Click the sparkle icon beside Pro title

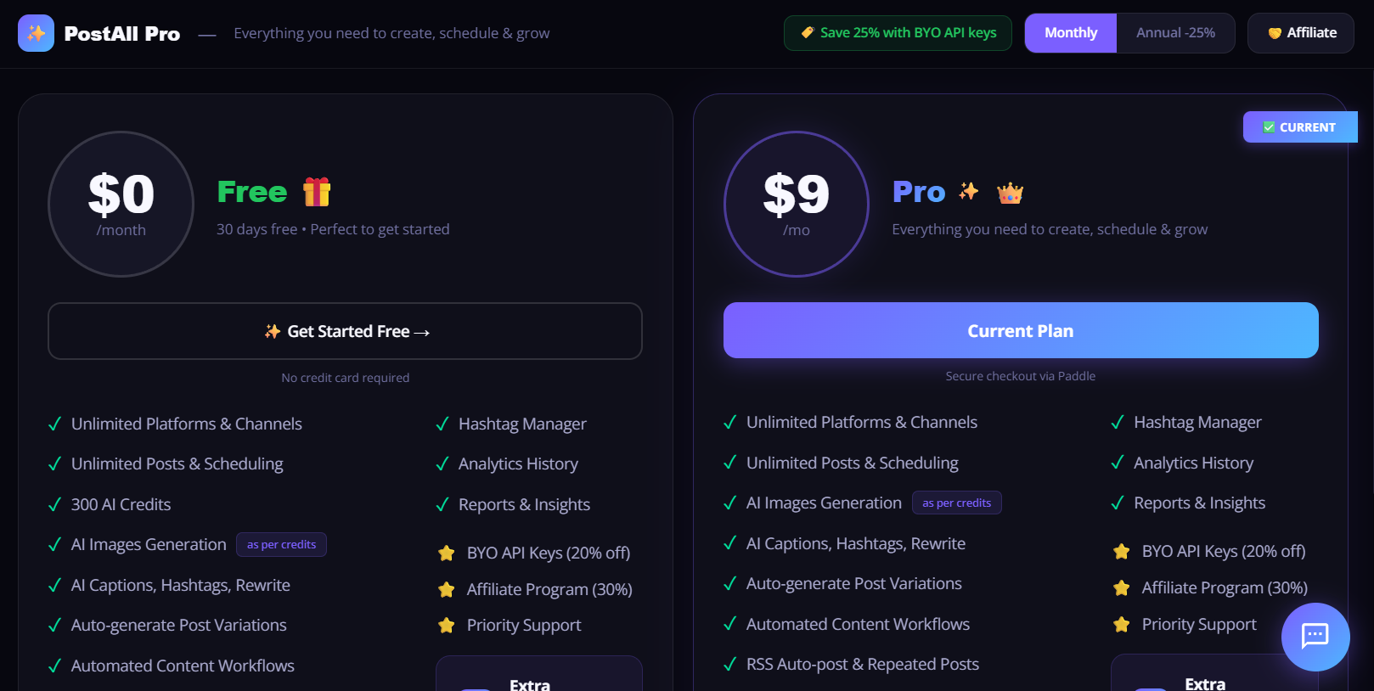click(x=969, y=192)
